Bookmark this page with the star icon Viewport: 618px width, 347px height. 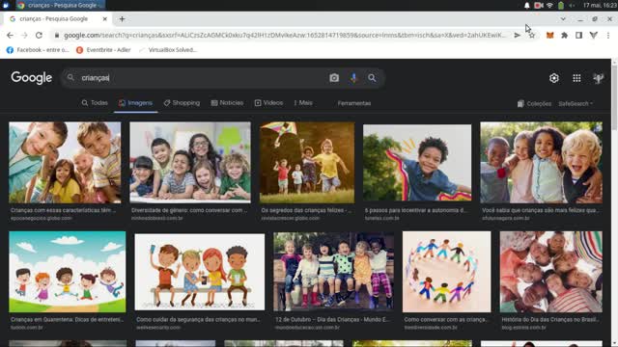pos(532,36)
